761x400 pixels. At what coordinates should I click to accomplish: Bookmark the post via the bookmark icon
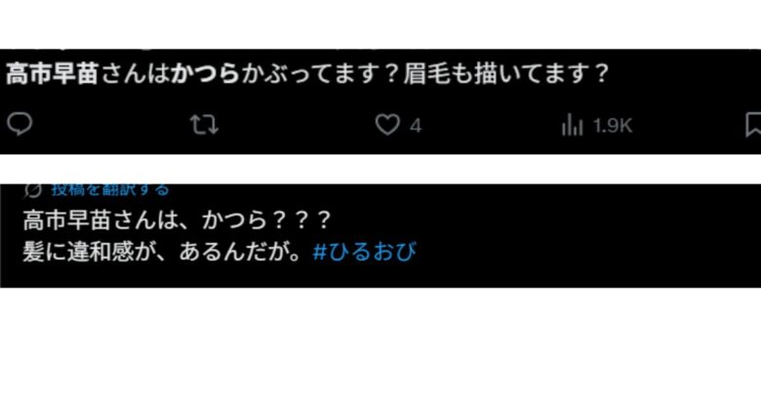pos(753,125)
